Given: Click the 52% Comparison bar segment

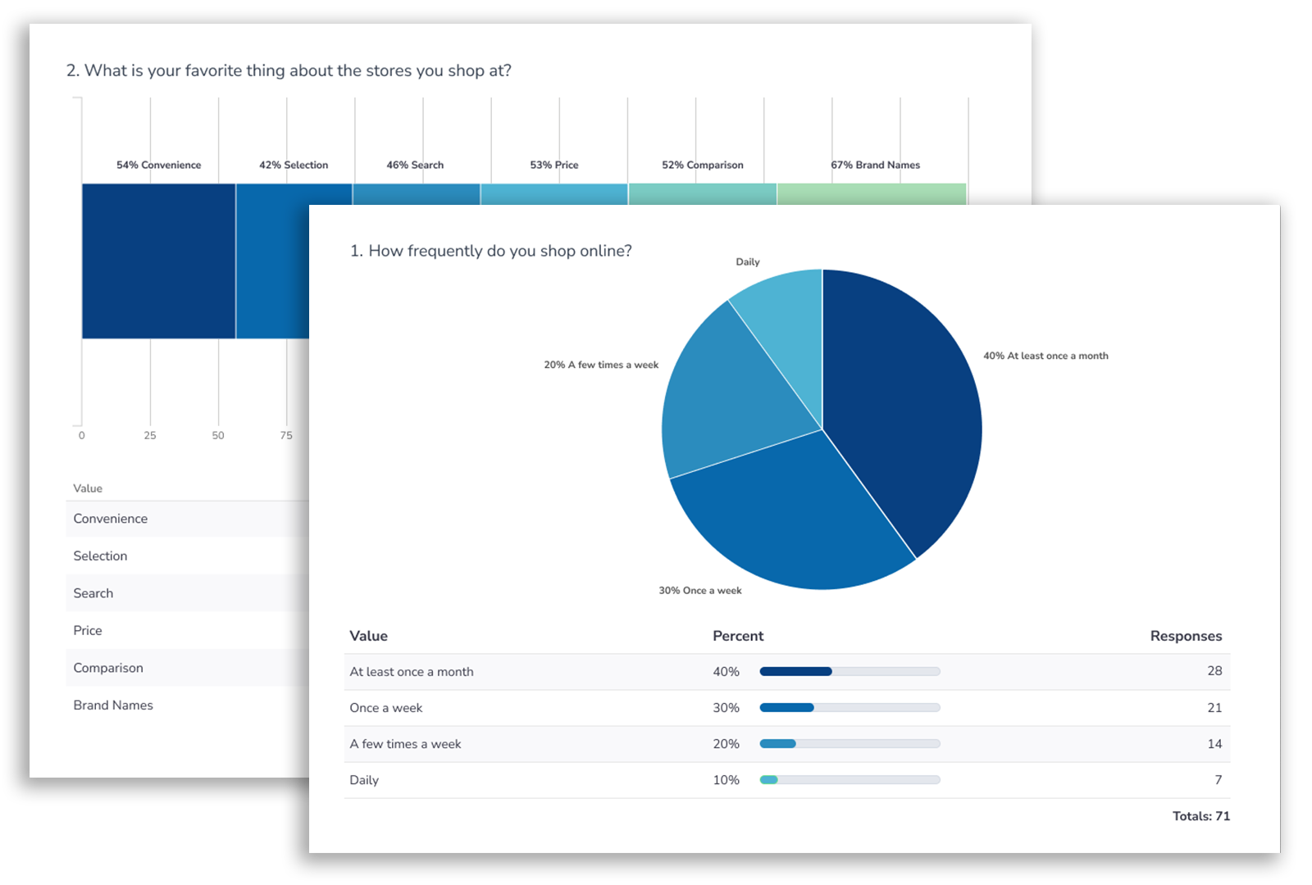Looking at the screenshot, I should (x=701, y=193).
